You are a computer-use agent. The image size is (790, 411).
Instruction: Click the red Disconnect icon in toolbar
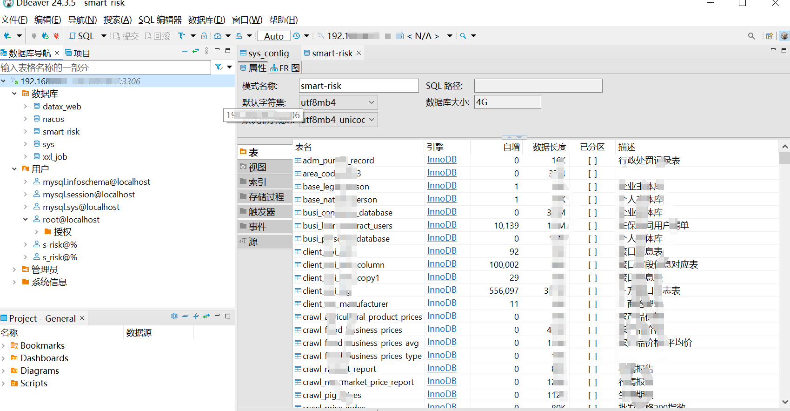(56, 36)
